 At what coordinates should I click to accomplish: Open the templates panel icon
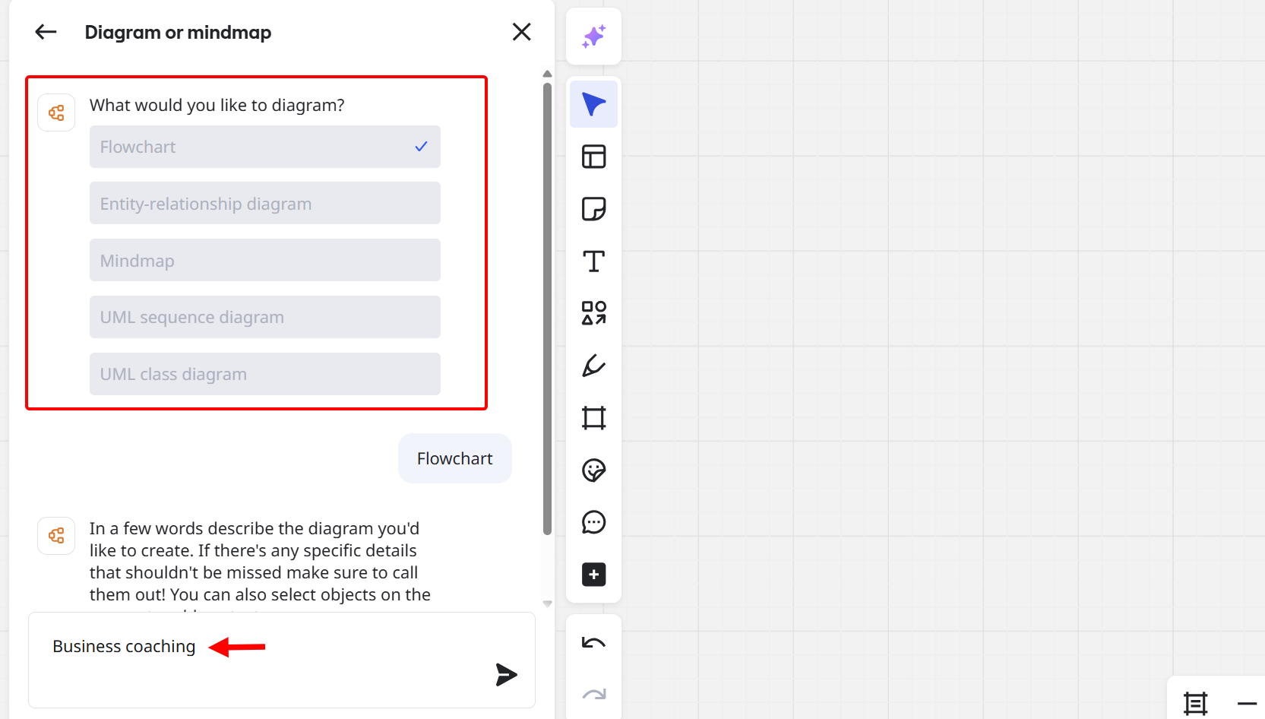coord(593,157)
